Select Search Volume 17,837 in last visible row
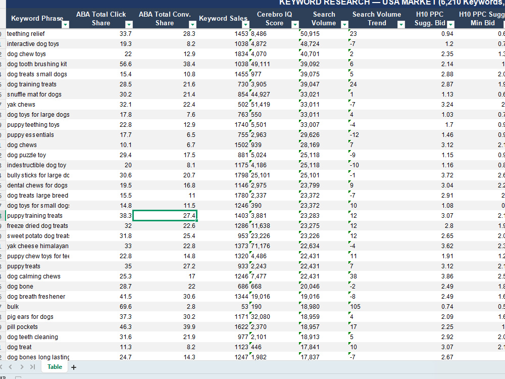Image resolution: width=505 pixels, height=379 pixels. click(324, 357)
